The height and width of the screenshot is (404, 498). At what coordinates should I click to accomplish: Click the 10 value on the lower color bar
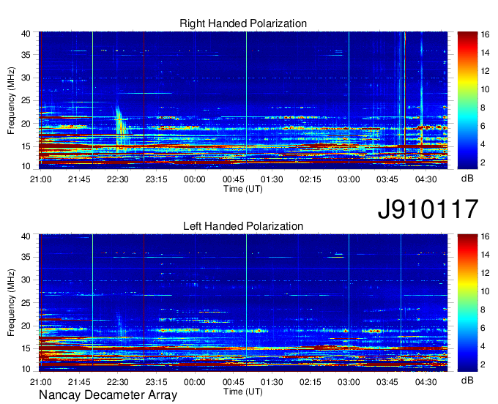(485, 291)
